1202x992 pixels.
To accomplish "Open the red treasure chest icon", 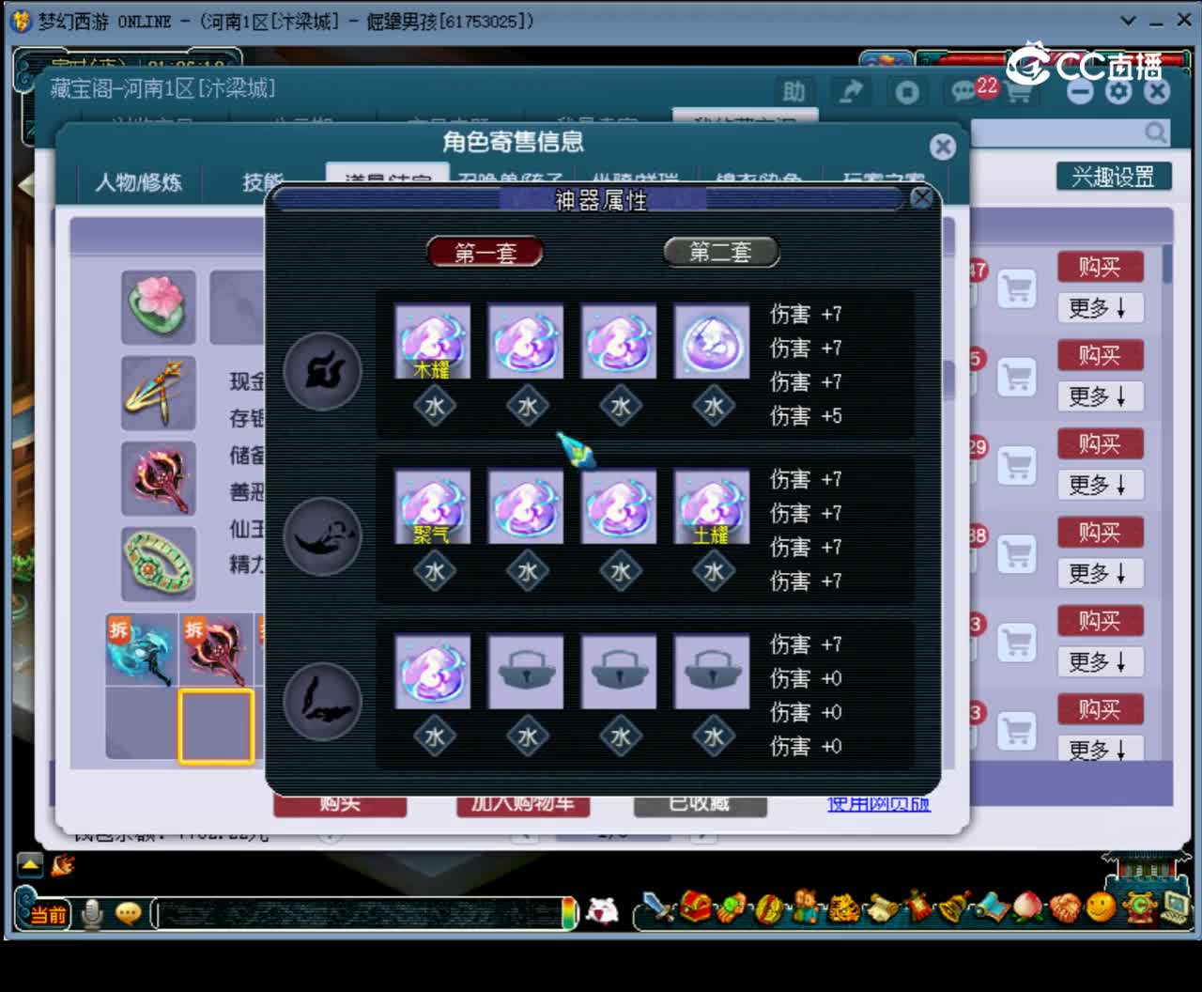I will (695, 907).
